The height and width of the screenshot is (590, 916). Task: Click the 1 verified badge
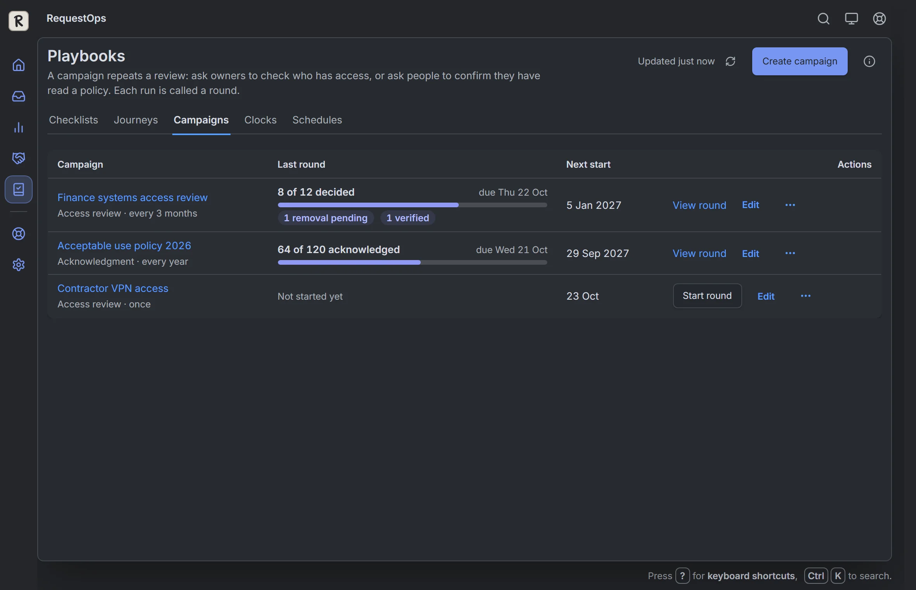tap(408, 218)
